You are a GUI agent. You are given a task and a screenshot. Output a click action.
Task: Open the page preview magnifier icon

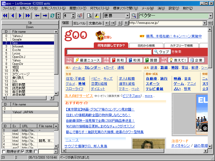89,16
